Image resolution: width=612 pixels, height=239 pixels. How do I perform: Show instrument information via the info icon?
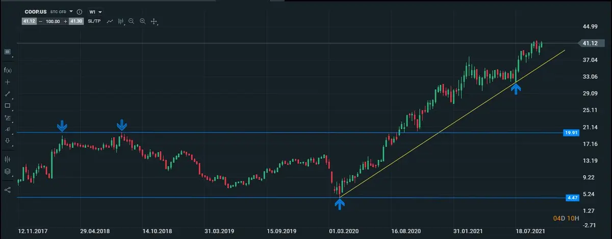80,12
